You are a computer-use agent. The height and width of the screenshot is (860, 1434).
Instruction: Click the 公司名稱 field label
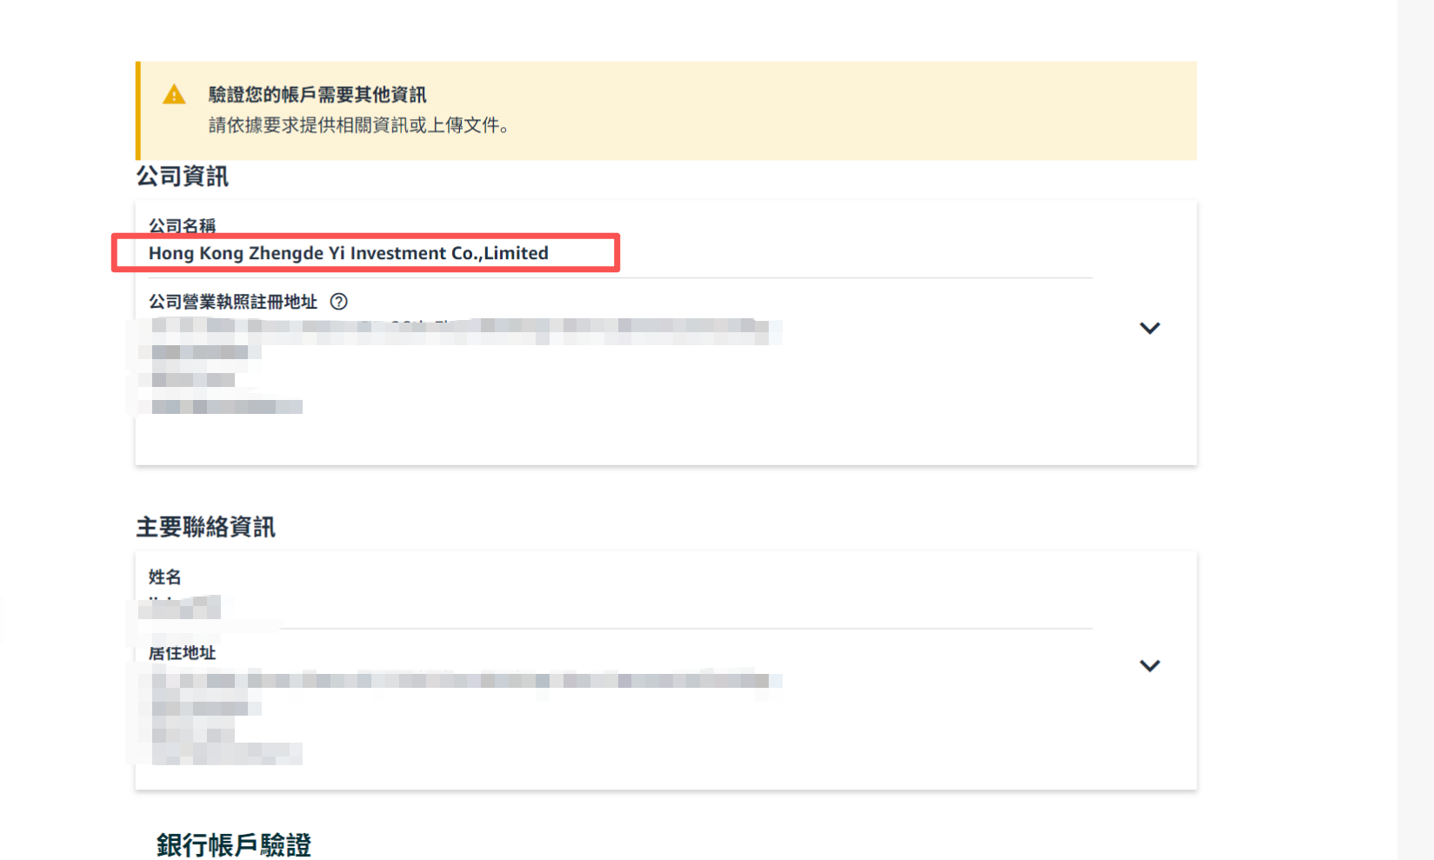[182, 226]
